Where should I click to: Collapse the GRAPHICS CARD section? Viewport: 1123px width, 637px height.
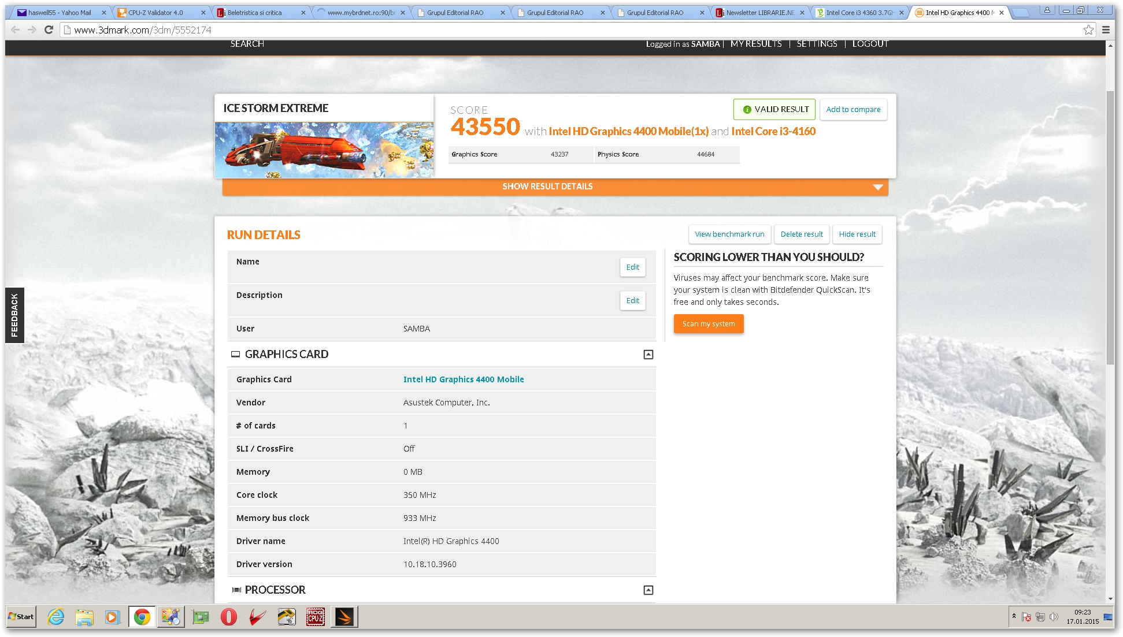tap(648, 355)
